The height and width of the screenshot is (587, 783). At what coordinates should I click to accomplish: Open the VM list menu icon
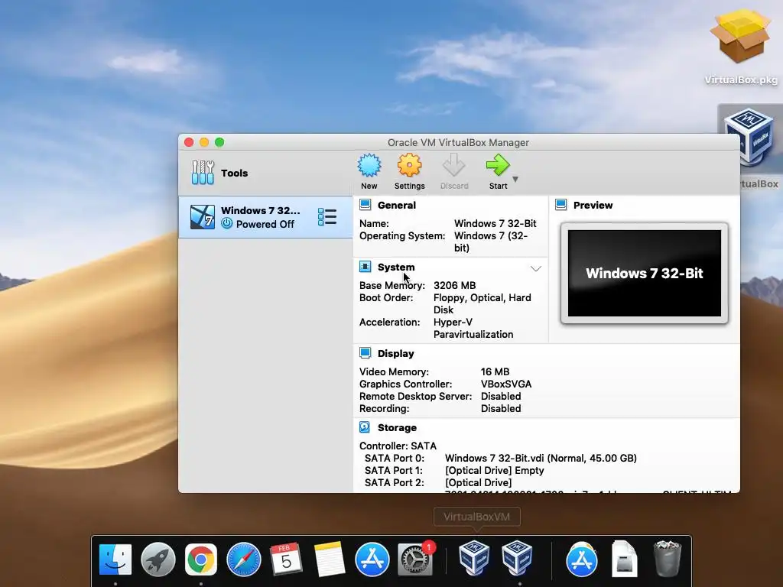point(327,217)
